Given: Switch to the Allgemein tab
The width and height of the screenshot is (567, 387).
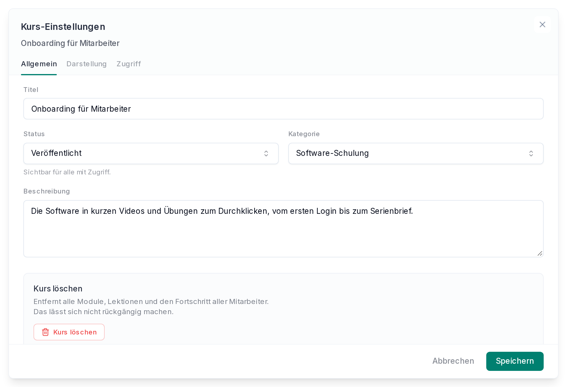Looking at the screenshot, I should point(39,64).
